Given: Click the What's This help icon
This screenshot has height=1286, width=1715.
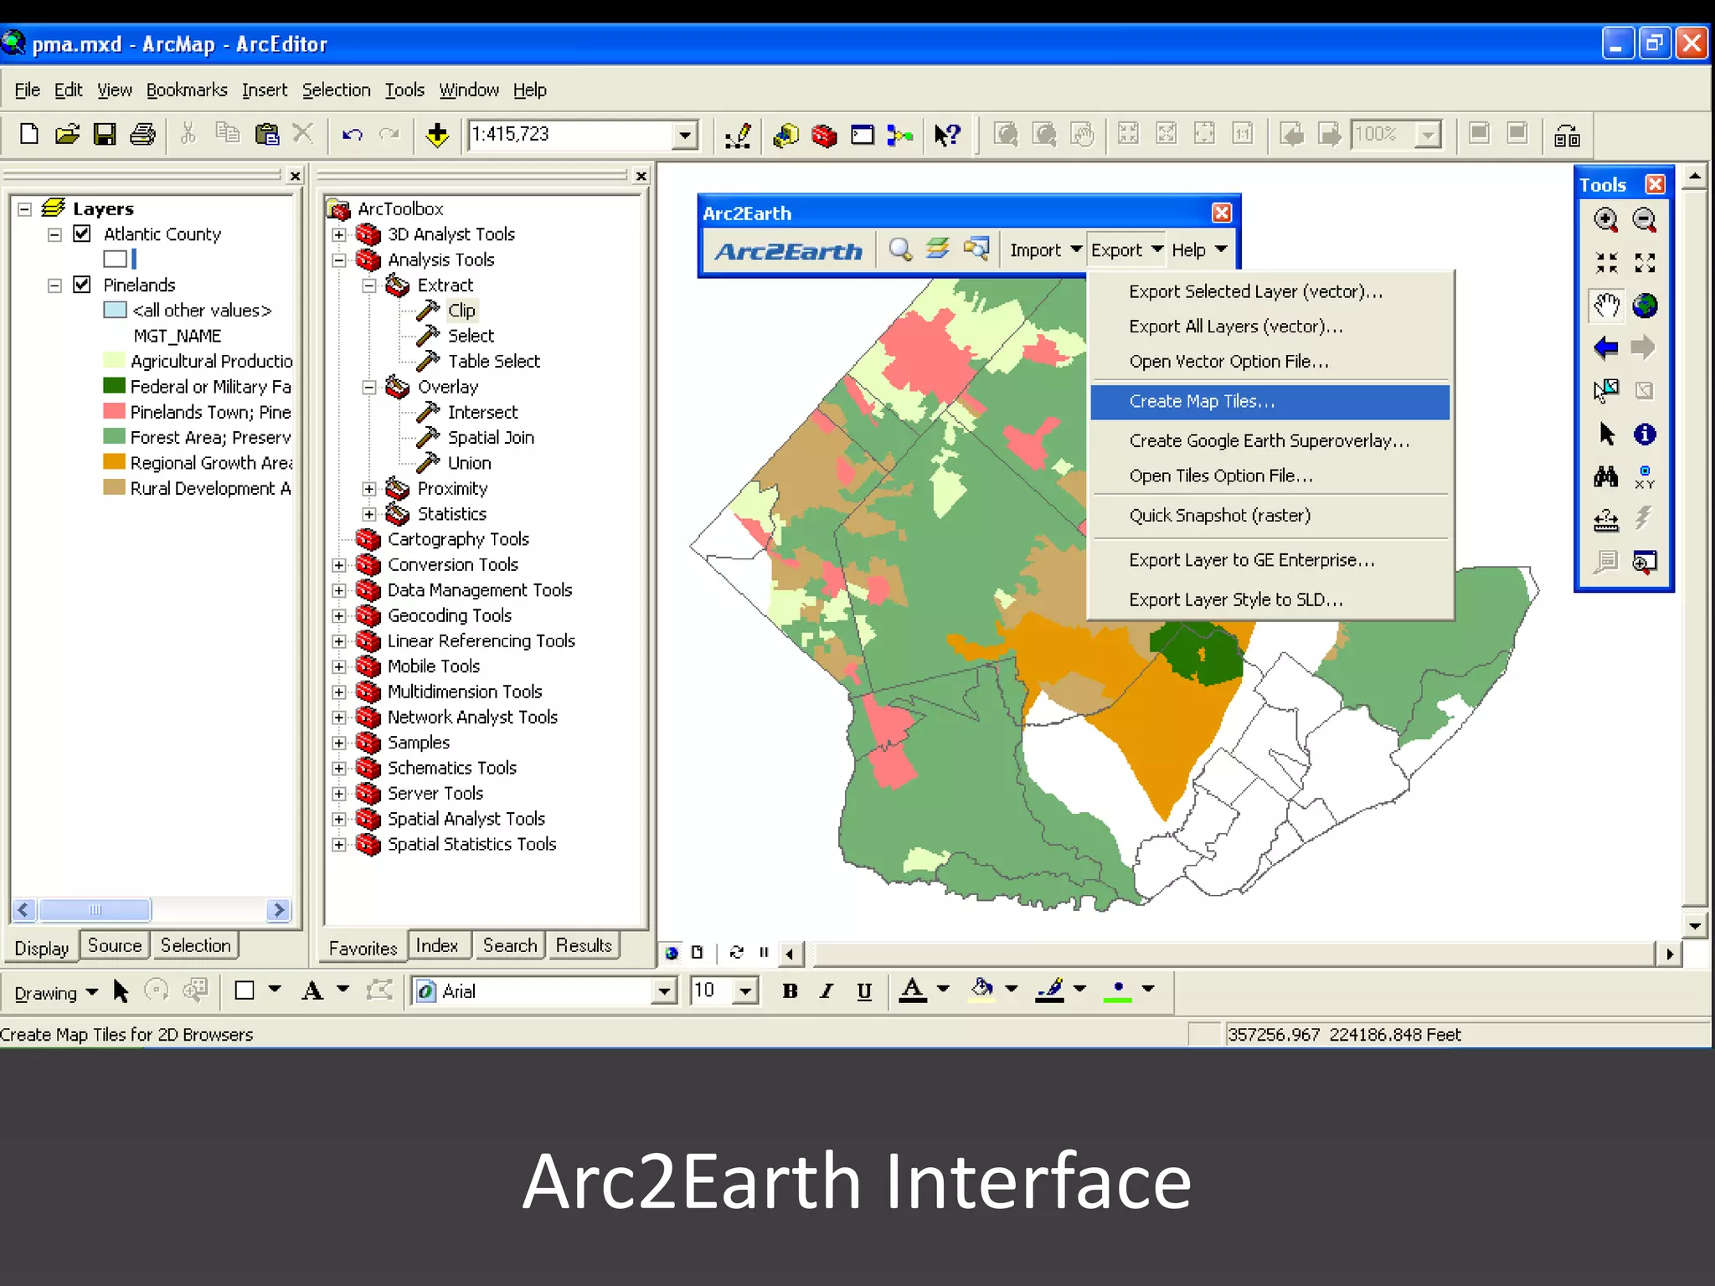Looking at the screenshot, I should 947,135.
